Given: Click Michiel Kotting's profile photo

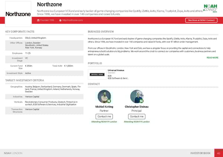Looking at the screenshot, I should coord(104,97).
